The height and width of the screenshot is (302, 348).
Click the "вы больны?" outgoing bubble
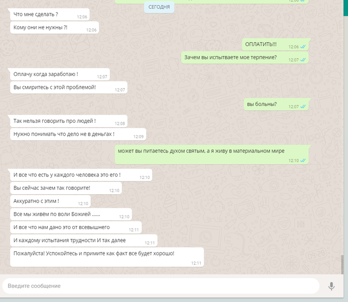pyautogui.click(x=276, y=104)
